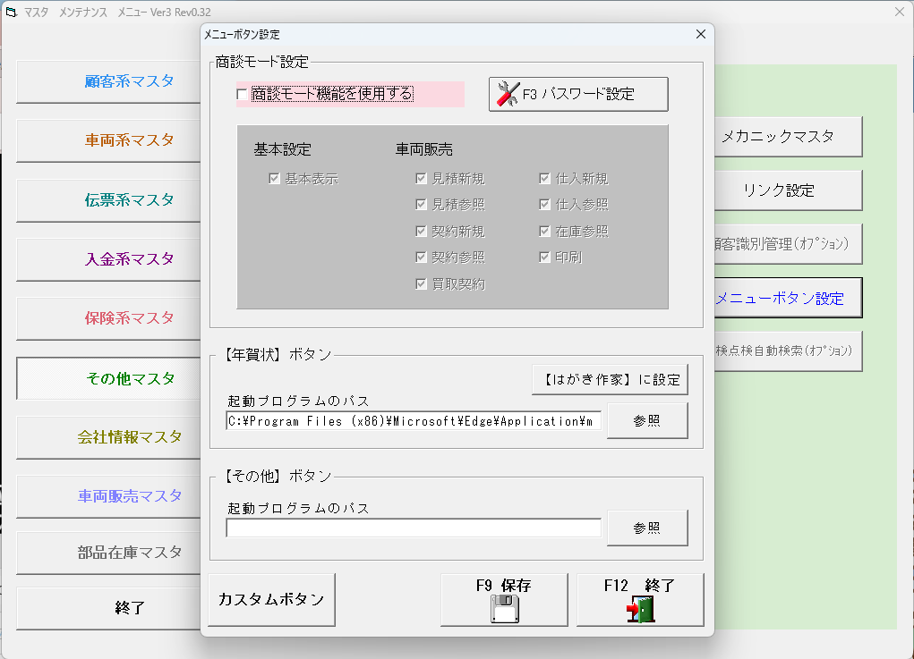Toggle the 在庫参照 checkbox
This screenshot has height=659, width=914.
click(x=544, y=231)
